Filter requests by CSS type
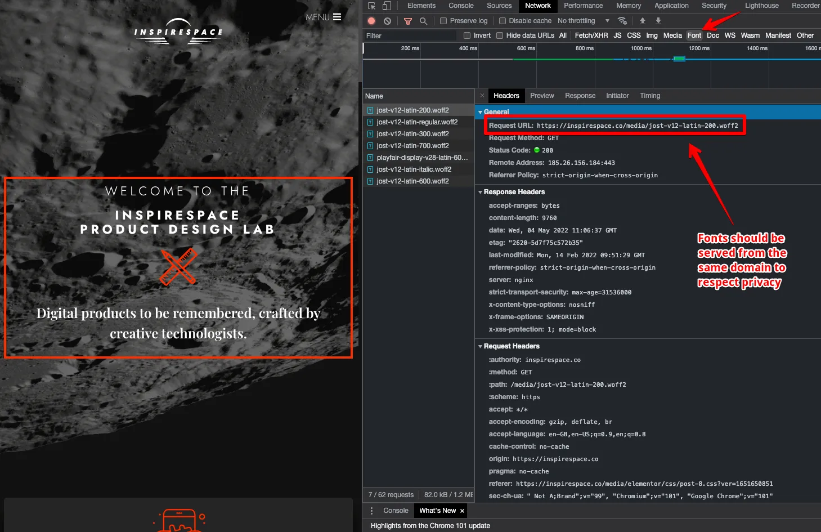 tap(634, 35)
